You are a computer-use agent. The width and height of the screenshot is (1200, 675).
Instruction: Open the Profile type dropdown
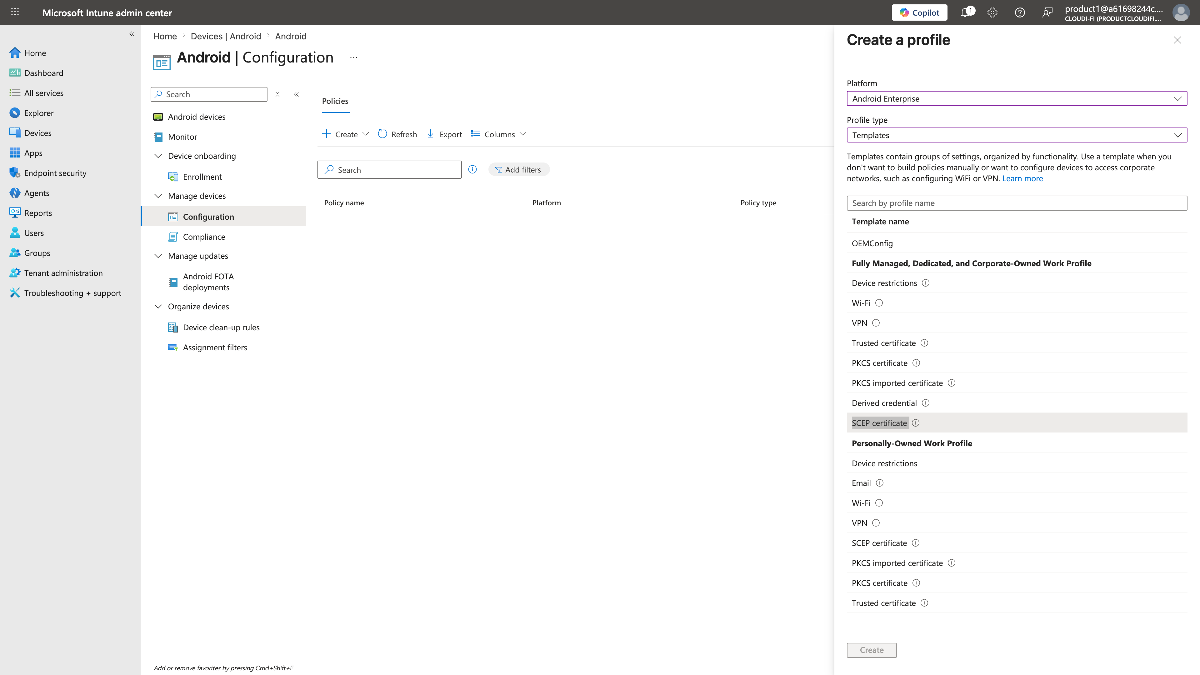pyautogui.click(x=1017, y=136)
